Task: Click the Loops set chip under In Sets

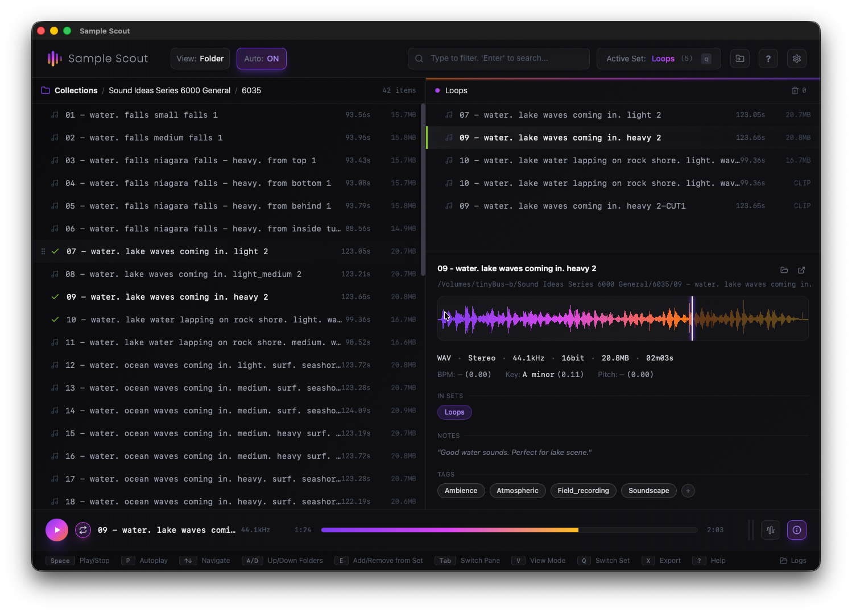Action: pyautogui.click(x=454, y=412)
